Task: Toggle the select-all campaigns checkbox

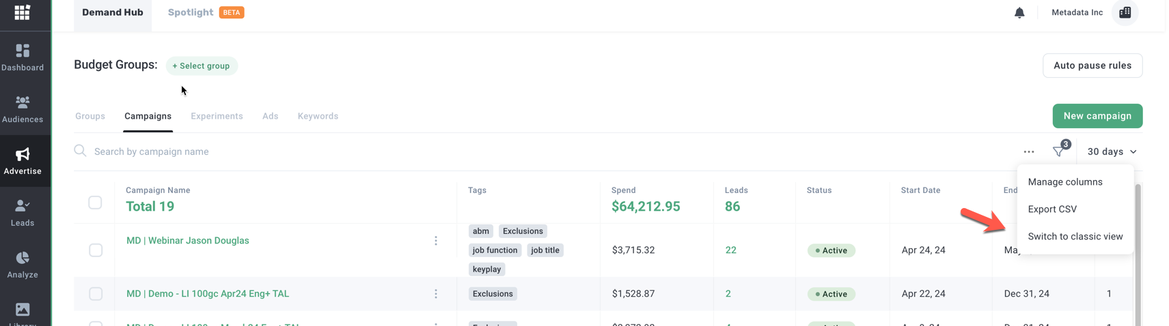Action: 95,203
